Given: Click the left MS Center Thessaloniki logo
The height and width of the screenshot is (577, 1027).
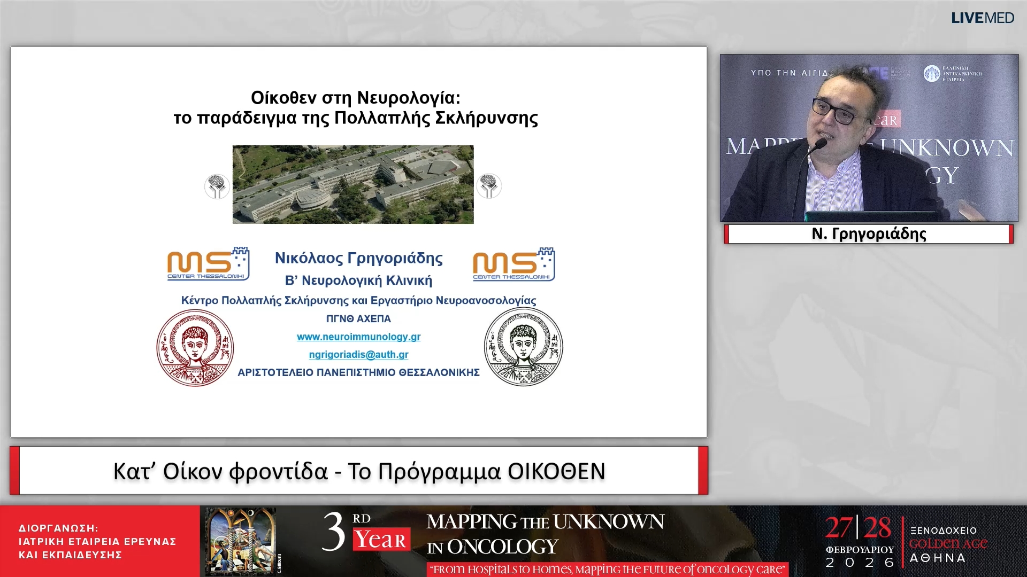Looking at the screenshot, I should [208, 264].
